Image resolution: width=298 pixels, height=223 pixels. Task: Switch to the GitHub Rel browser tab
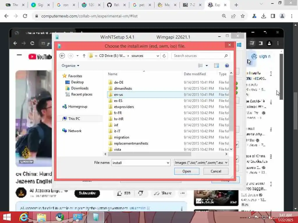[116, 5]
